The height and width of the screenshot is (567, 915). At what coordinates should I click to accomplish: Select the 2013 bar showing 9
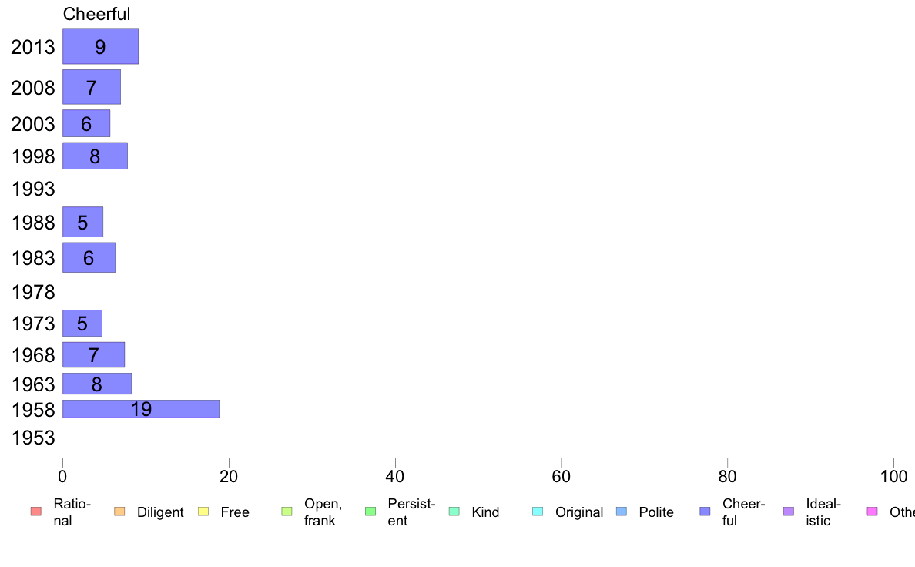click(100, 46)
